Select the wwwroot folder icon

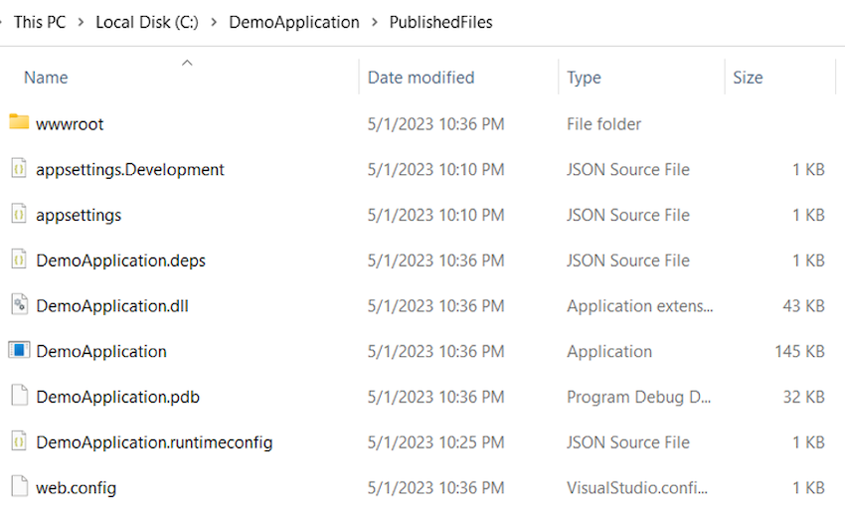tap(19, 122)
